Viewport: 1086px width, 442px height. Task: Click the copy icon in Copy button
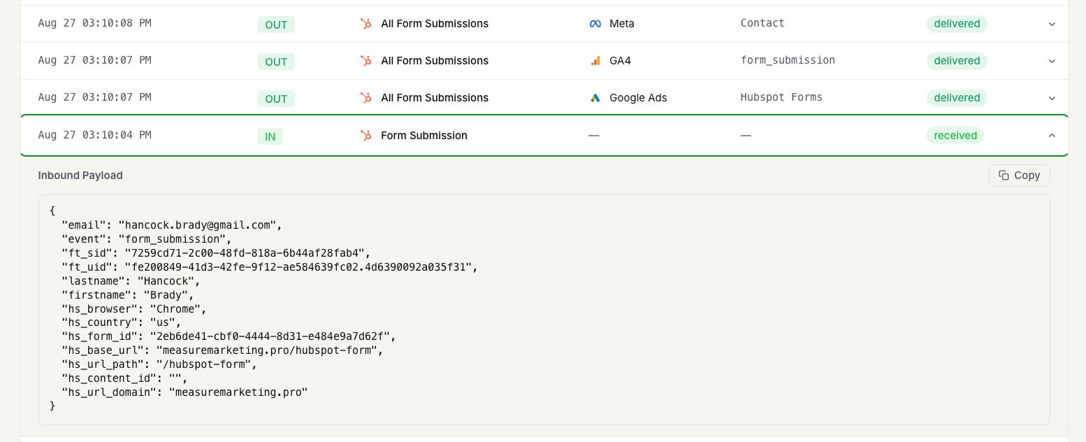1004,176
